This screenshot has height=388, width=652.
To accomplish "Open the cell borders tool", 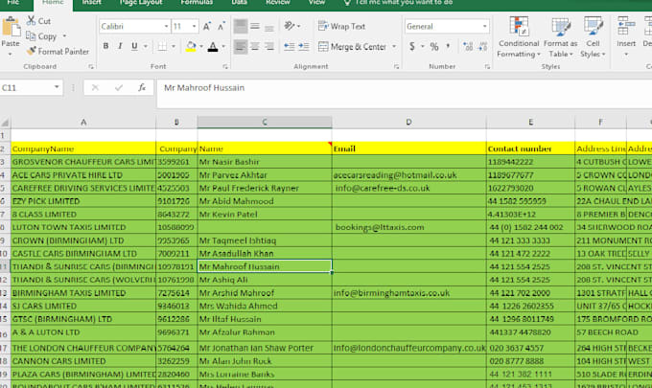I will pos(162,46).
